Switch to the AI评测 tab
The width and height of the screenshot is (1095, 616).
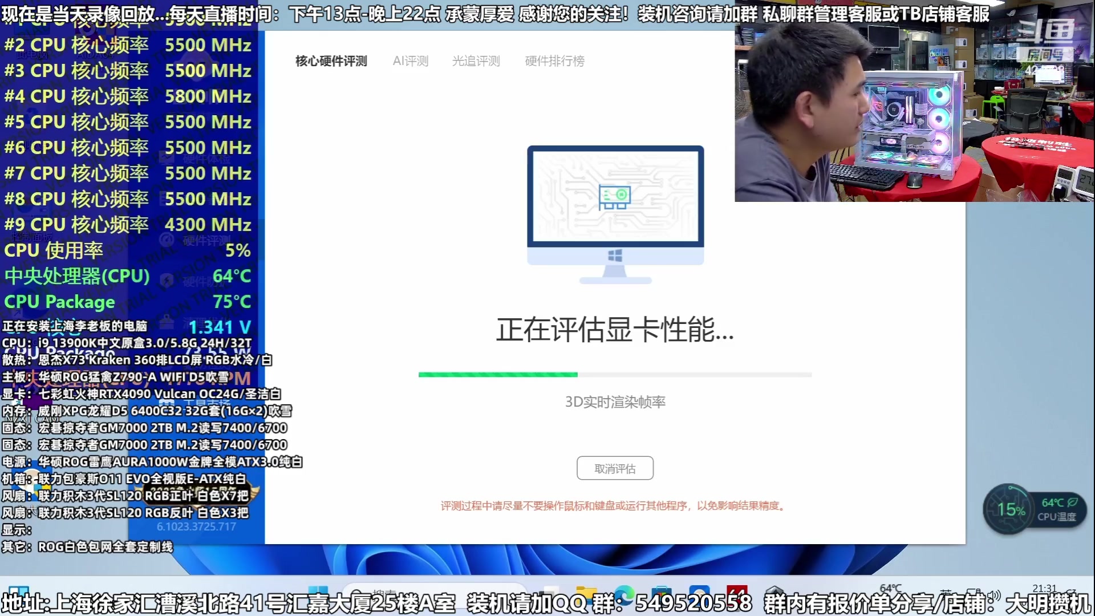pyautogui.click(x=411, y=61)
